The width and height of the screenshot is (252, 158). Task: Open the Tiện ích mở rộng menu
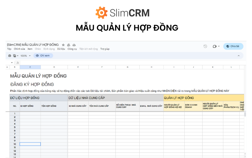pos(89,49)
